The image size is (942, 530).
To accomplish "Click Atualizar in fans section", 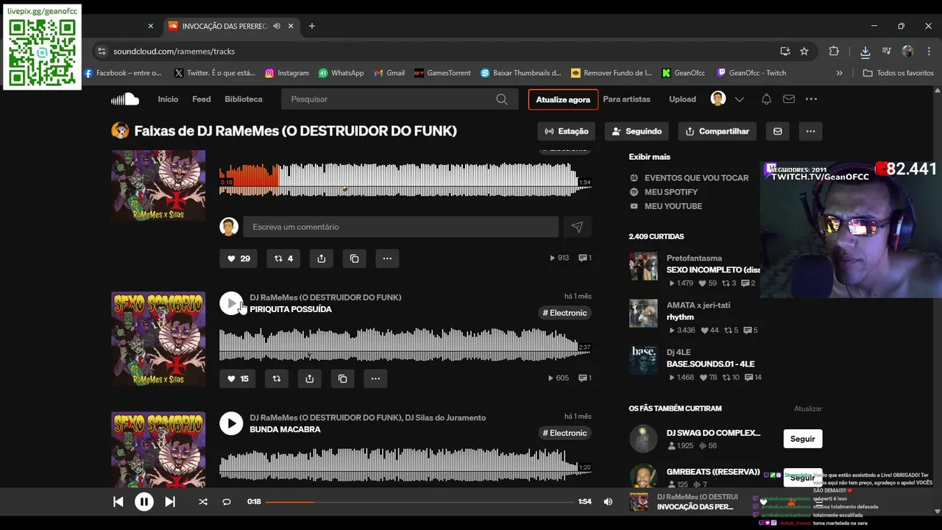I will (807, 409).
